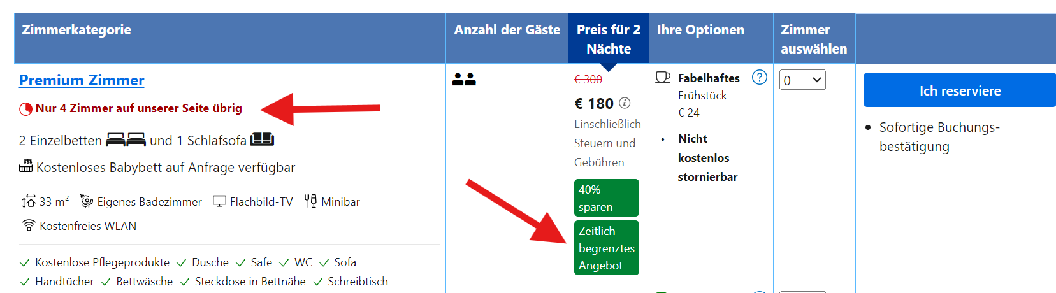
Task: Click the two-guests occupancy icon
Action: (x=464, y=80)
